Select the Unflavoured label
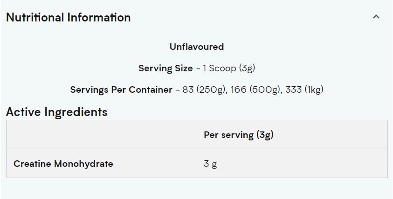 (197, 47)
